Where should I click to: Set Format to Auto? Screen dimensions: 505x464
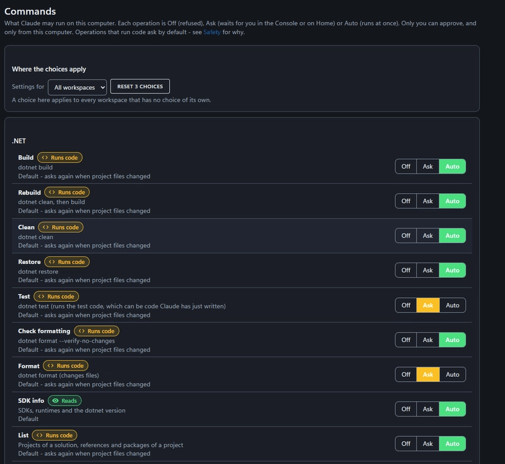(452, 374)
